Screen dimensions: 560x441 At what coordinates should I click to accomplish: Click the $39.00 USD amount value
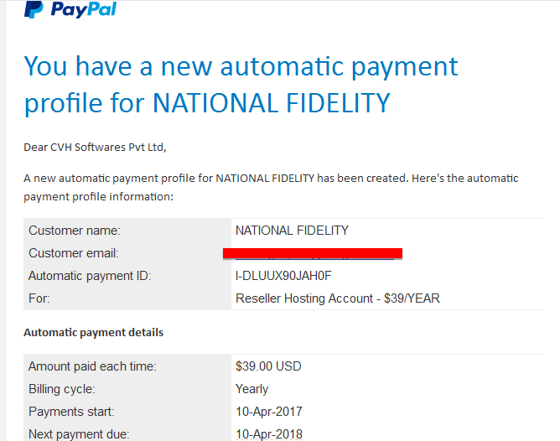point(268,366)
